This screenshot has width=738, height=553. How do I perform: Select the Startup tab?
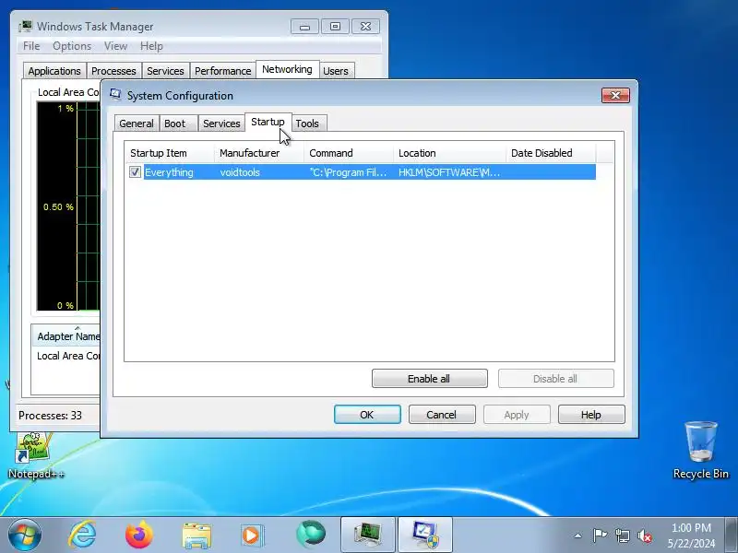tap(268, 122)
